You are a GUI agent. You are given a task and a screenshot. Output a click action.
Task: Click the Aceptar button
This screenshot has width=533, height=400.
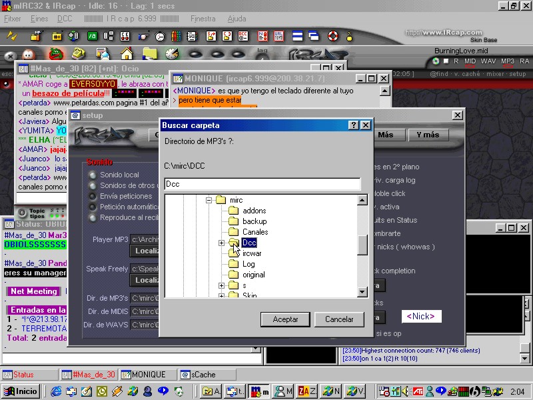(x=285, y=319)
